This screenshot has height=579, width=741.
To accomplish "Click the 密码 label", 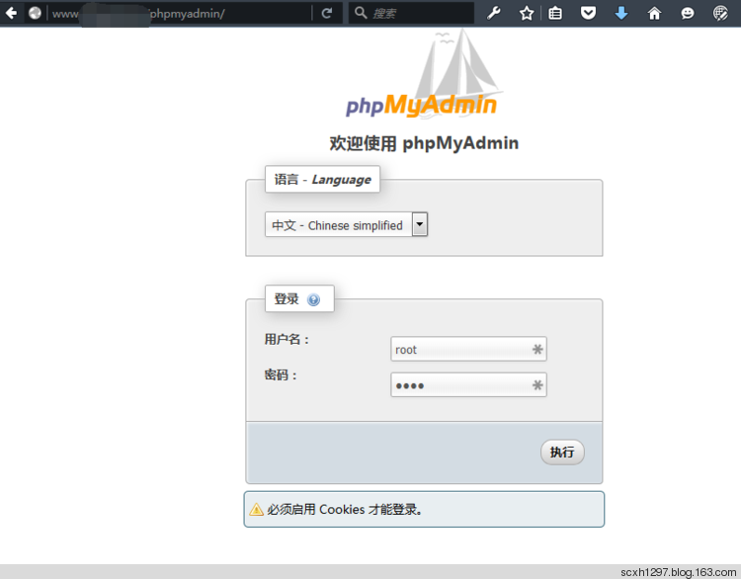I will 281,375.
